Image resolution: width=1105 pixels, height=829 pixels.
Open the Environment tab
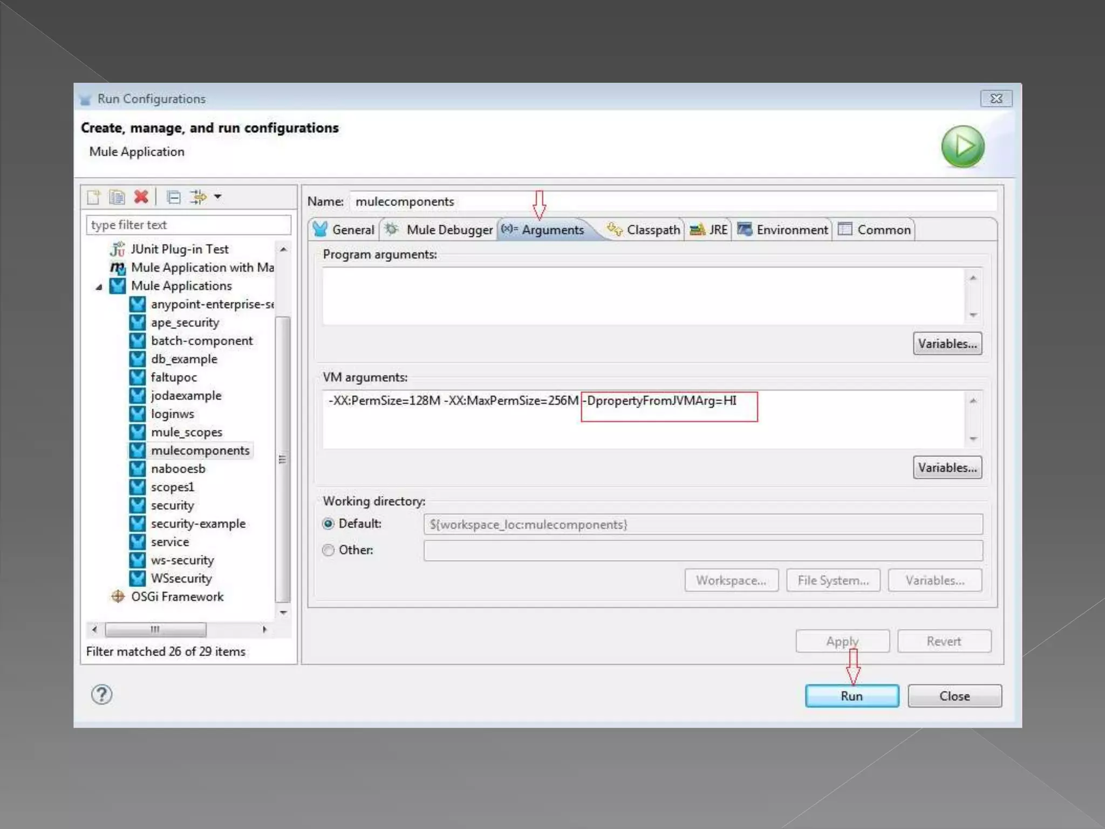[783, 230]
